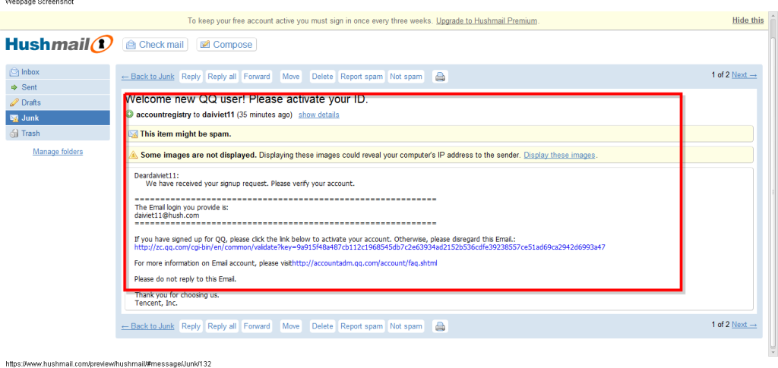This screenshot has width=778, height=368.
Task: Click the bottom printer icon
Action: pyautogui.click(x=440, y=326)
